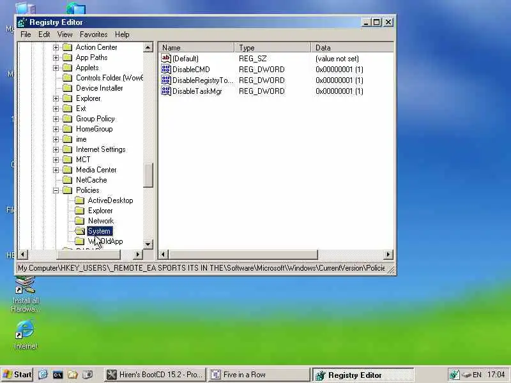Select the open System folder icon
511x383 pixels.
click(x=79, y=231)
